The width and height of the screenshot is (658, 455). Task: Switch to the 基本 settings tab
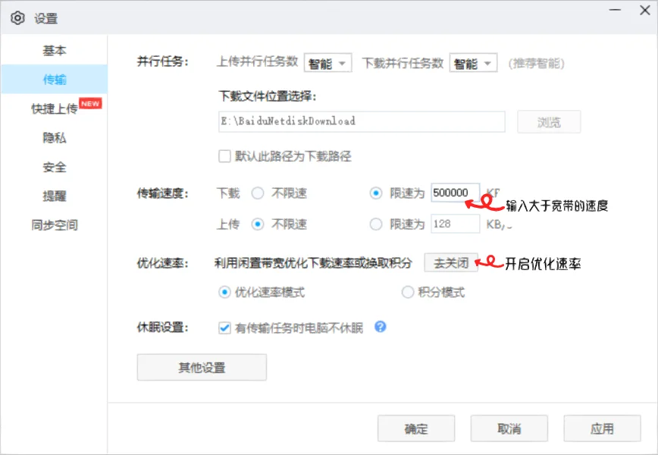(x=54, y=50)
